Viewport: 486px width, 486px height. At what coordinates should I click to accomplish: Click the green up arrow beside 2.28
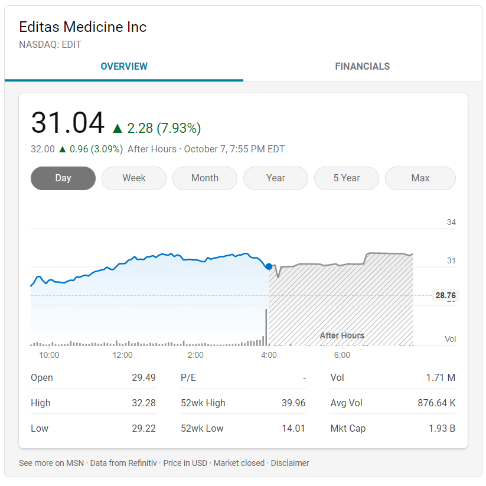(118, 128)
